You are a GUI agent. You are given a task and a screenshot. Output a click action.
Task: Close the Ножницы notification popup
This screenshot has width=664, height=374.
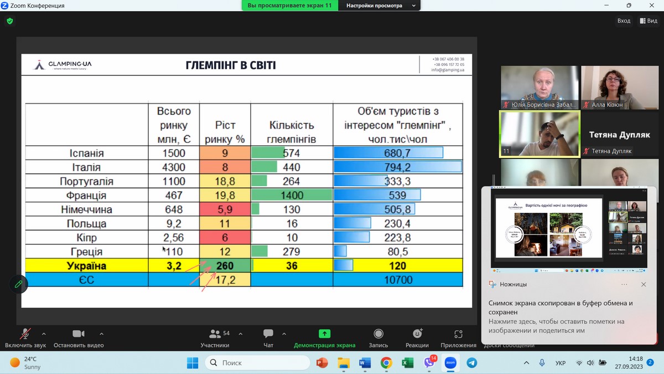tap(644, 284)
